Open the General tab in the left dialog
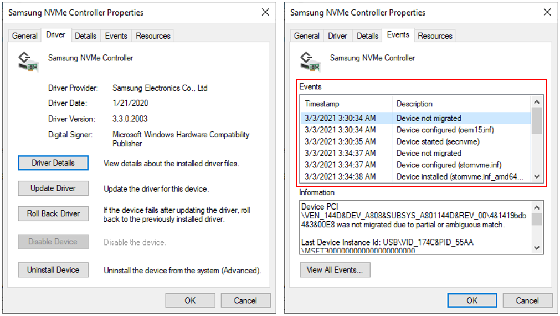This screenshot has height=316, width=560. tap(24, 35)
